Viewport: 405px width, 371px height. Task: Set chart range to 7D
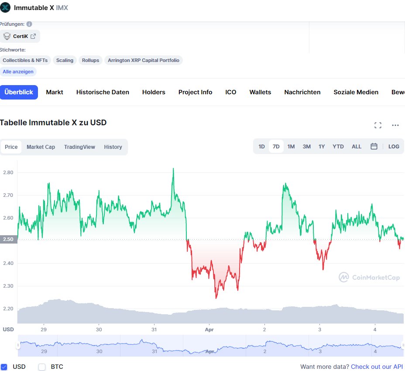pyautogui.click(x=276, y=147)
